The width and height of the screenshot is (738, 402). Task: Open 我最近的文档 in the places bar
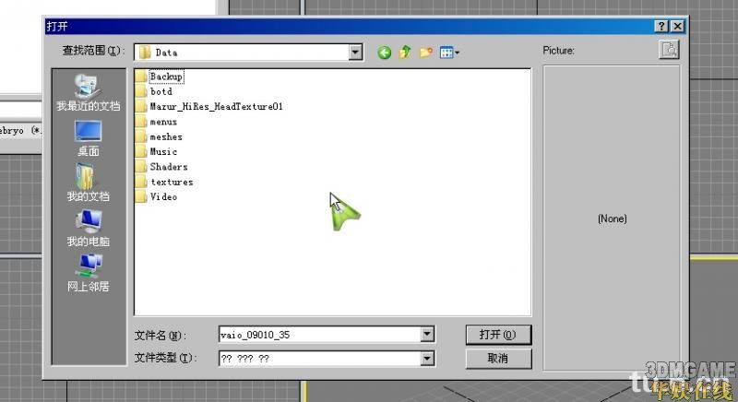coord(88,94)
